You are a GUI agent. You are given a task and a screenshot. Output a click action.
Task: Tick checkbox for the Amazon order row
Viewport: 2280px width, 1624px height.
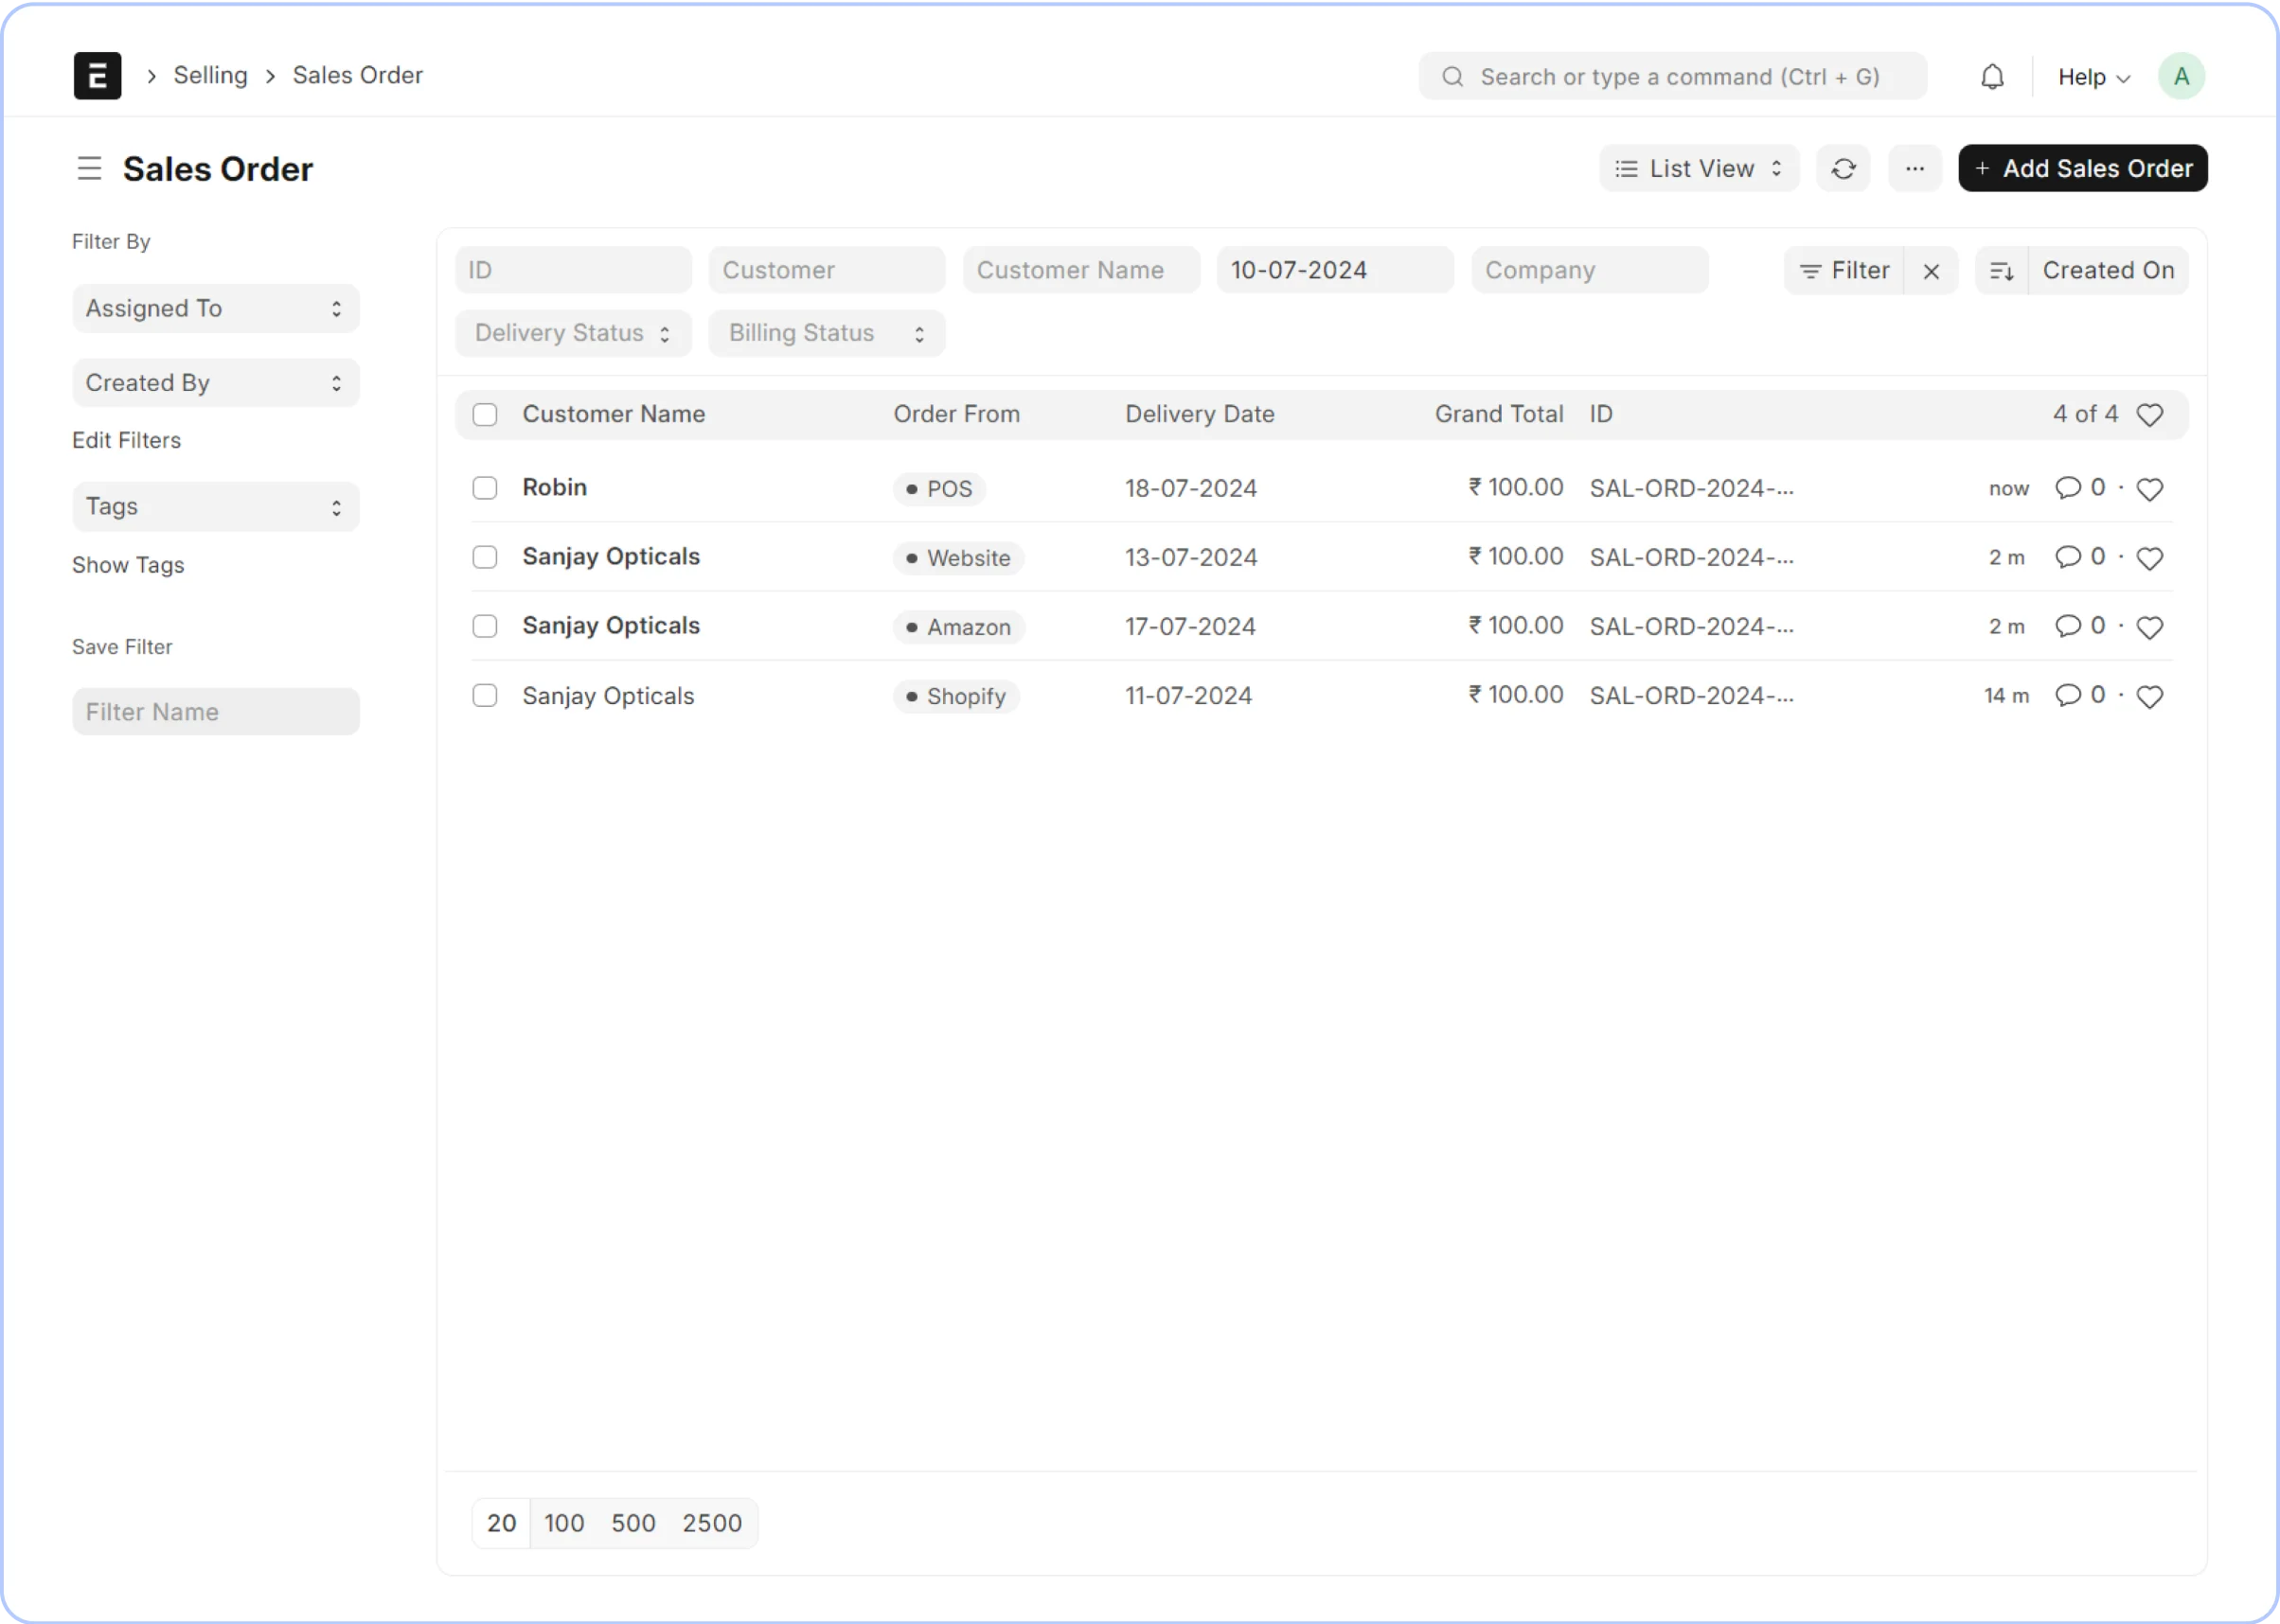tap(485, 626)
